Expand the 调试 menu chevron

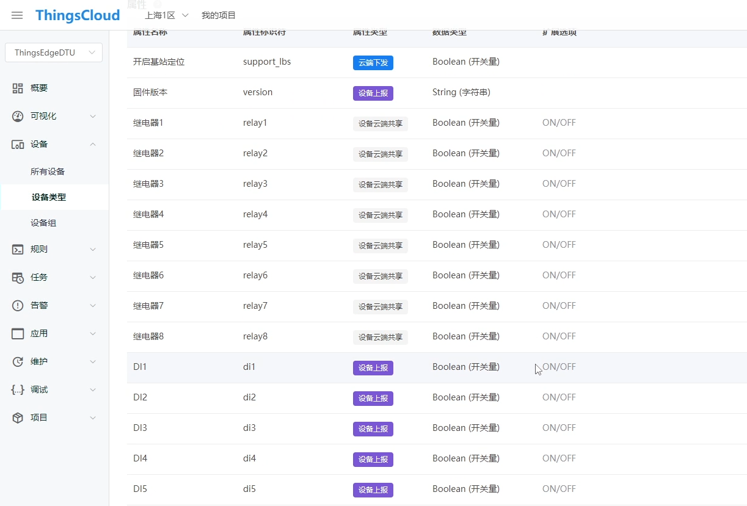click(93, 389)
